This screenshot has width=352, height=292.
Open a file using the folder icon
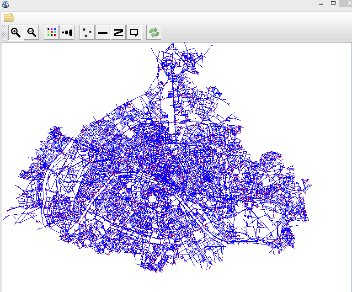tap(9, 17)
